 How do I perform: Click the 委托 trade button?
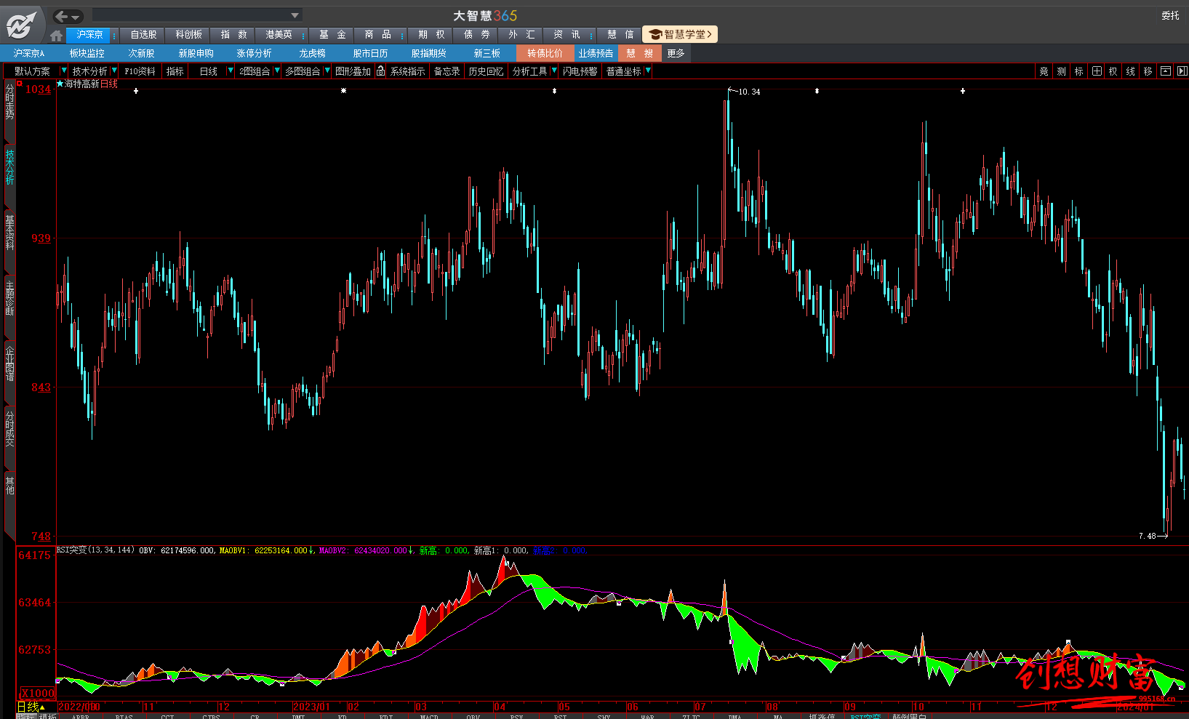[1170, 15]
